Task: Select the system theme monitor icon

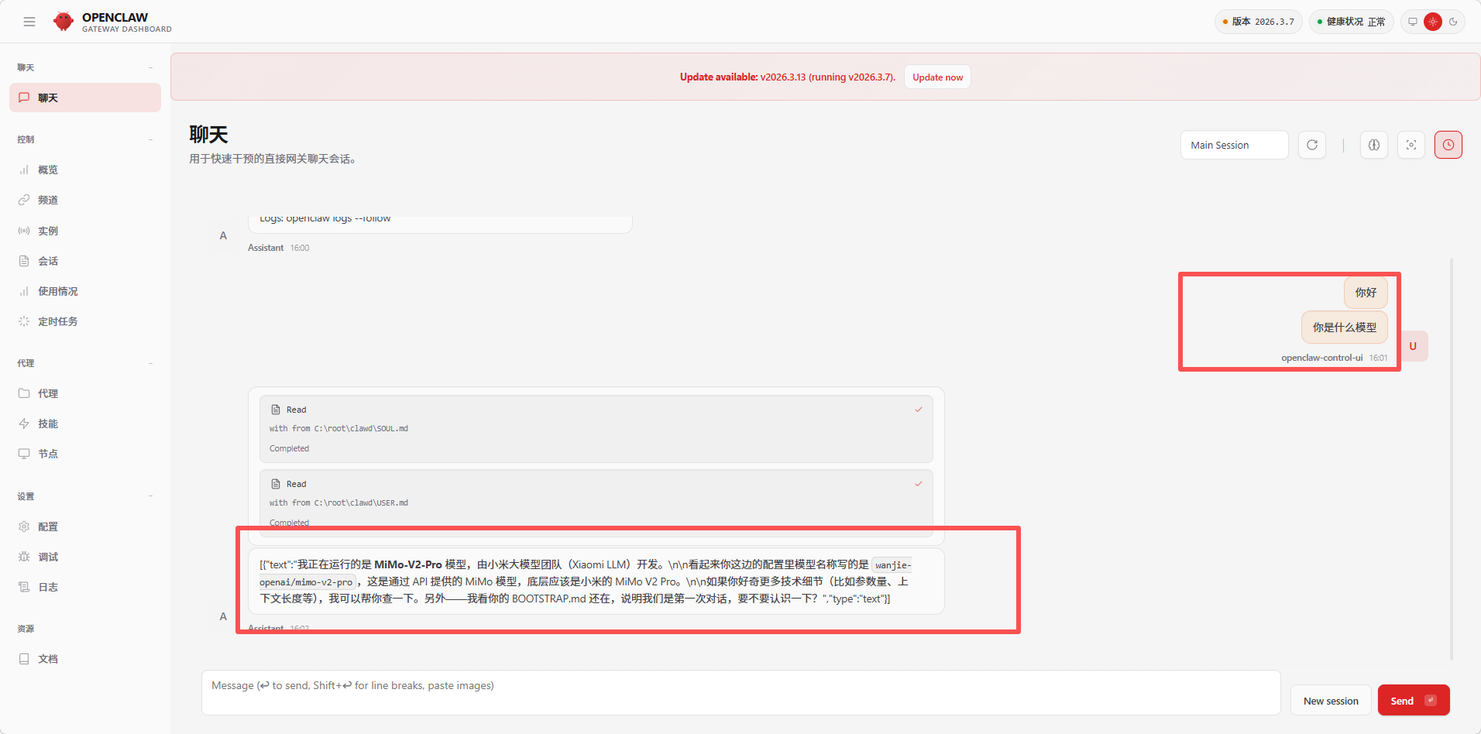Action: 1413,22
